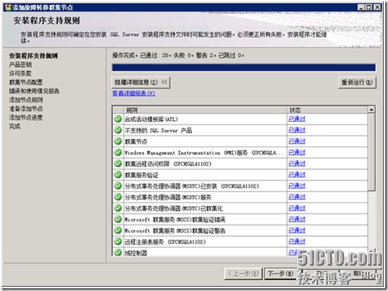Open 已通过 link for MSDTC 已群集化 row
388x291 pixels.
pyautogui.click(x=297, y=208)
